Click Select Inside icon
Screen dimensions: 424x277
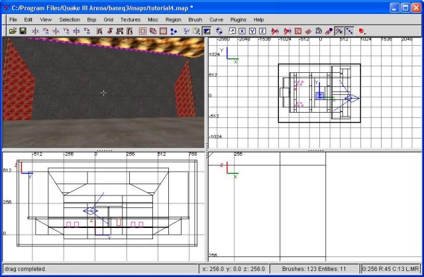click(130, 31)
